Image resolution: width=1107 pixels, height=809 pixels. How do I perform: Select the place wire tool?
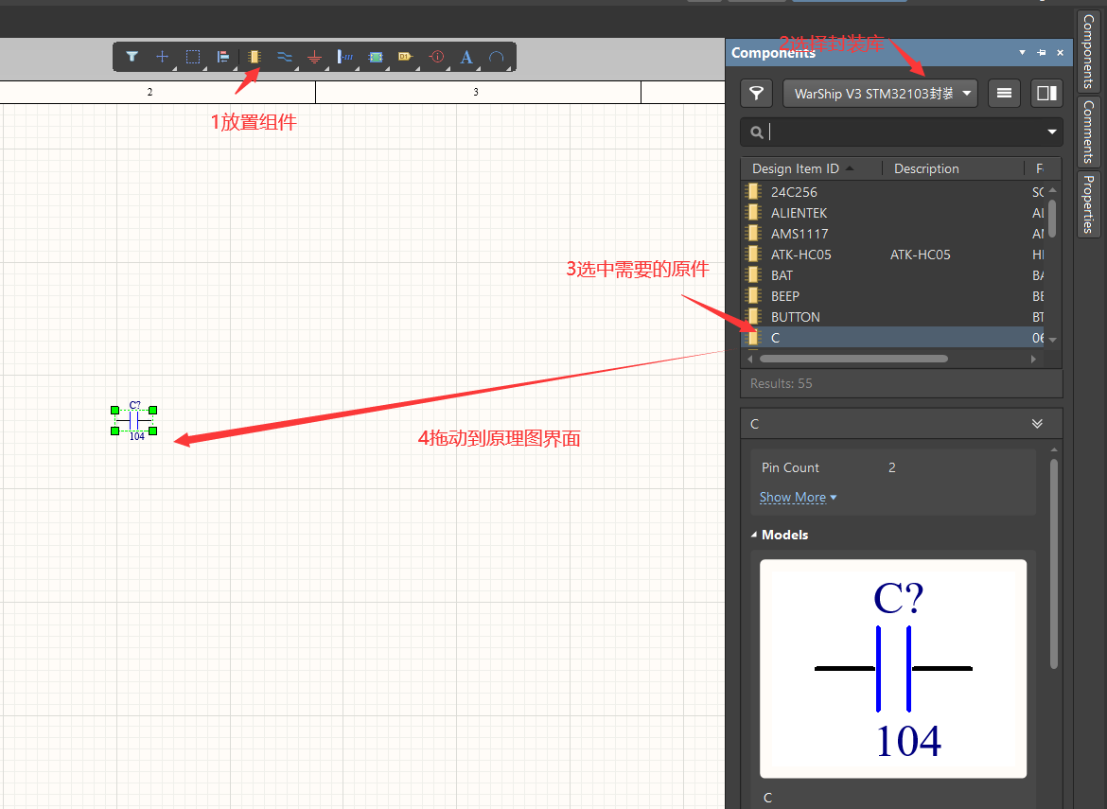(285, 57)
